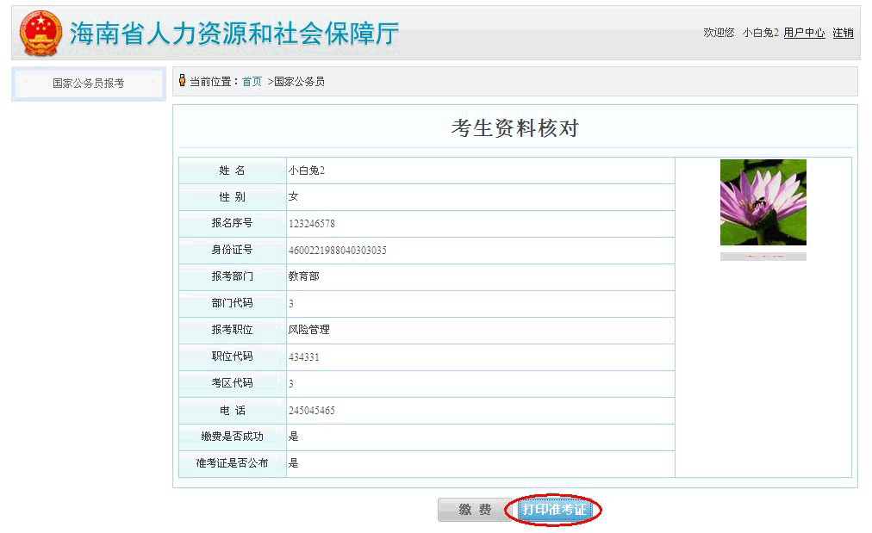Viewport: 872px width, 533px height.
Task: Click position code 434331
Action: [303, 356]
